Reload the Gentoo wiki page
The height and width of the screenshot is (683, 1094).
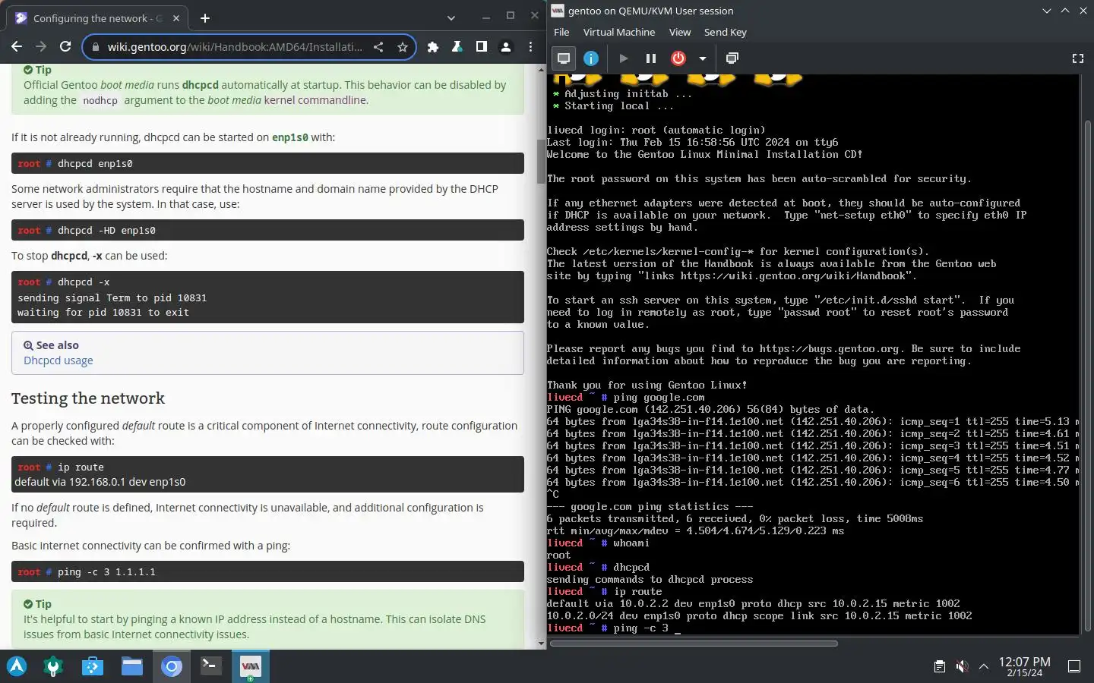pyautogui.click(x=65, y=47)
